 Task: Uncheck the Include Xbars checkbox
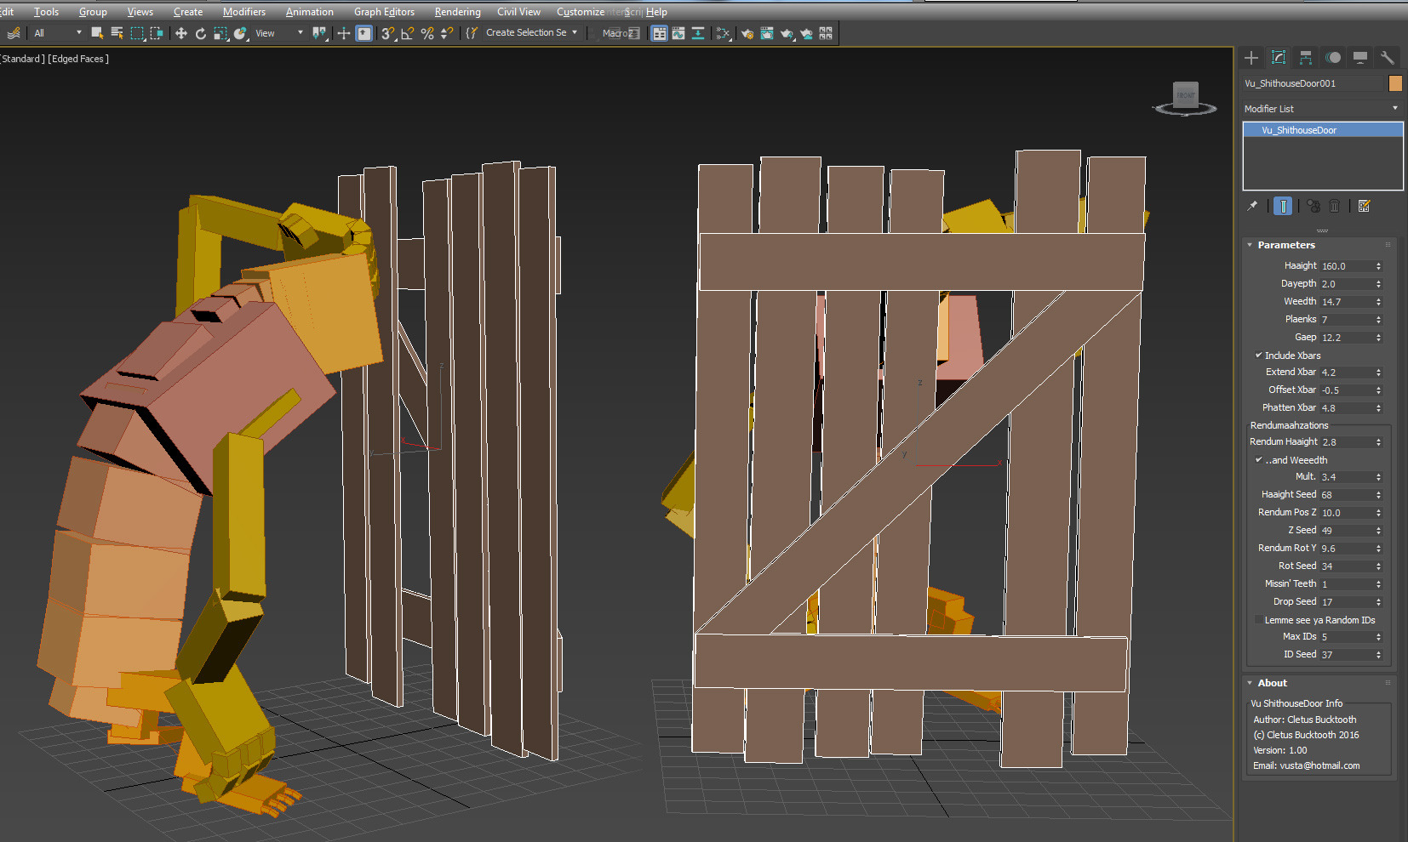click(1259, 356)
